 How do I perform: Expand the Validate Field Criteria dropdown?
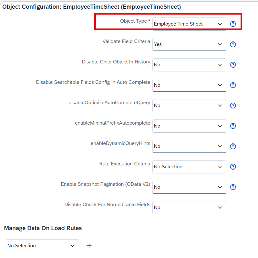point(189,44)
